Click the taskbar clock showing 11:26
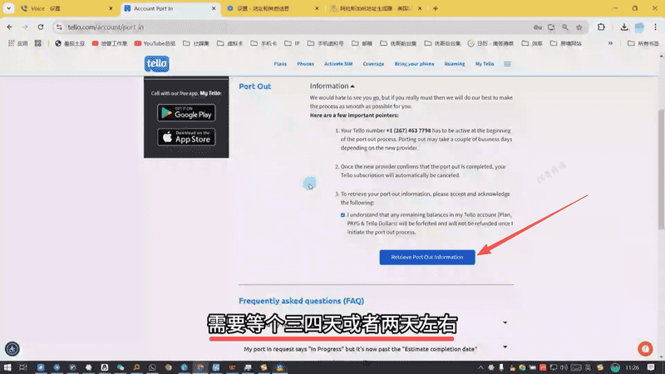665x374 pixels. 632,367
